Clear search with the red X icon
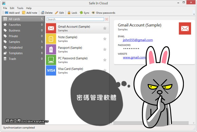The width and height of the screenshot is (197, 132). coord(106,19)
